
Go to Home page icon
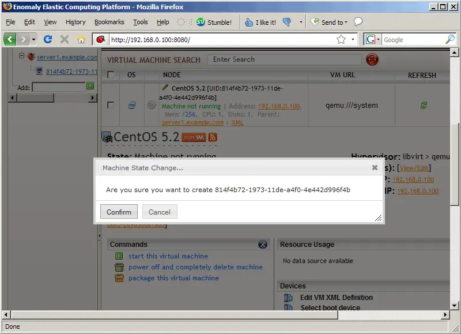81,39
